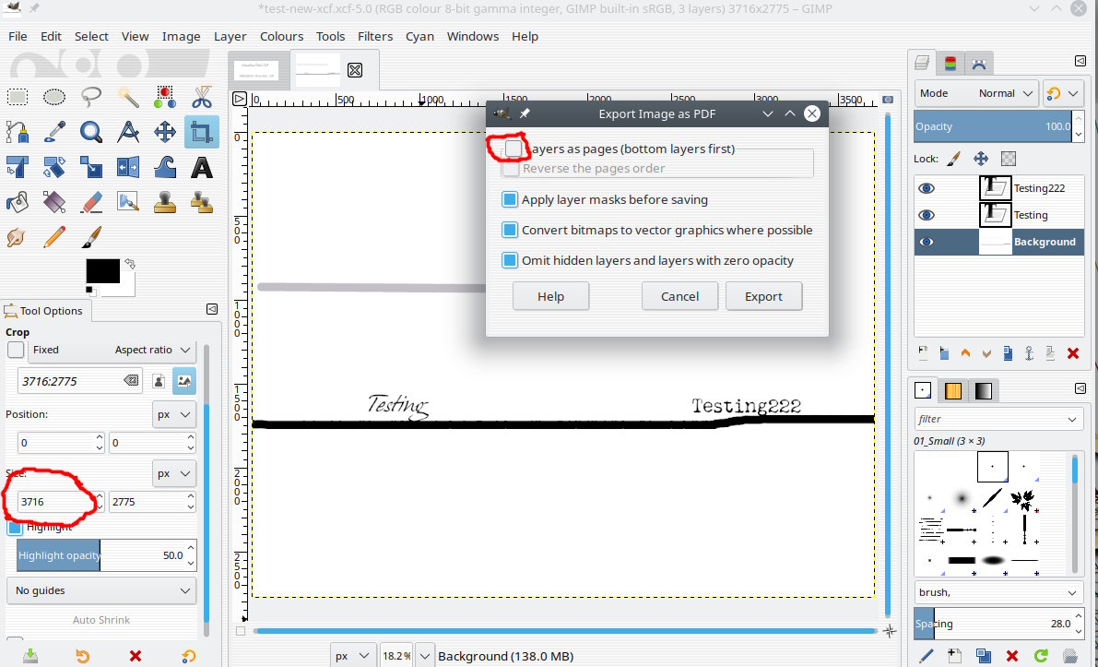Toggle the crop Highlight checkbox
Viewport: 1098px width, 667px height.
(x=15, y=527)
